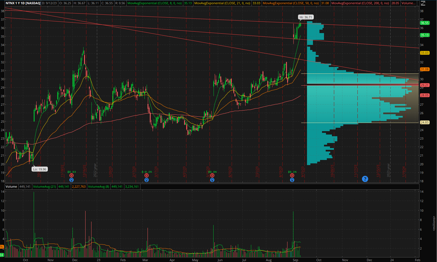Click the lightbulb icon below the $0.24 earnings
This screenshot has width=437, height=262.
[292, 179]
